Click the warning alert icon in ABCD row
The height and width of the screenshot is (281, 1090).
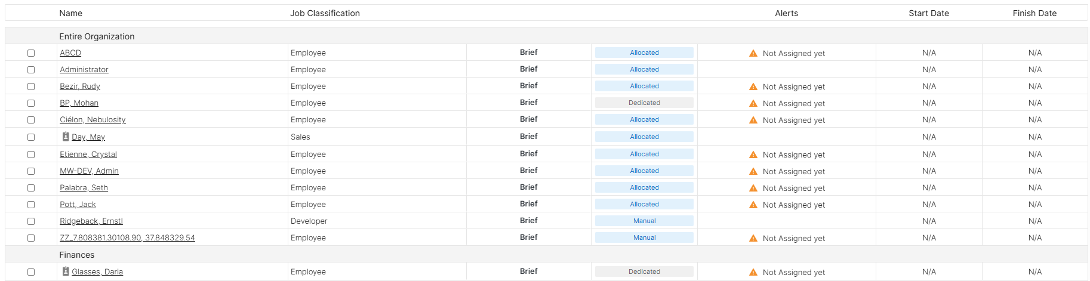(x=753, y=53)
